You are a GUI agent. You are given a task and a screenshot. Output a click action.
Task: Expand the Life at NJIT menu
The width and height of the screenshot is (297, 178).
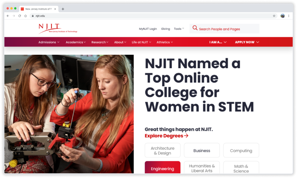pos(142,42)
